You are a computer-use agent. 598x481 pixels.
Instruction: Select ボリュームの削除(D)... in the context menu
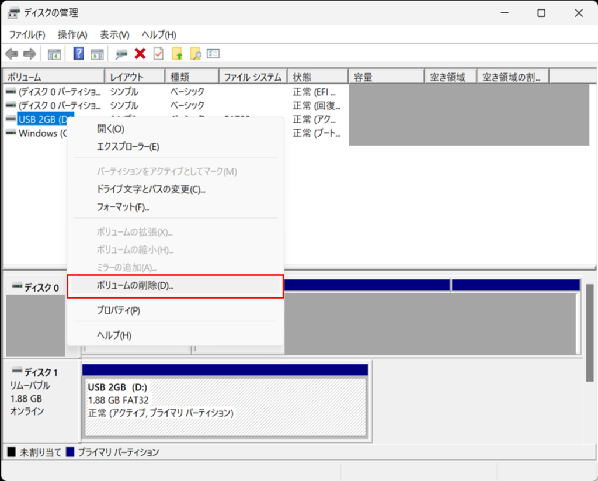175,286
